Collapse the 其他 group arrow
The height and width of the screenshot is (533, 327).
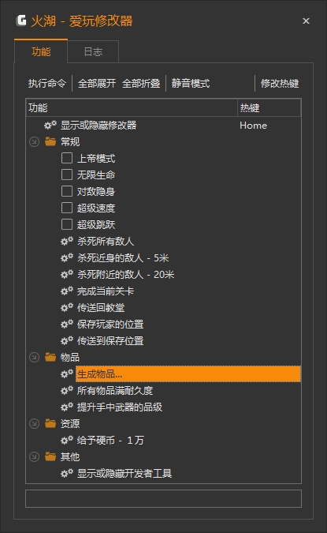tap(34, 457)
